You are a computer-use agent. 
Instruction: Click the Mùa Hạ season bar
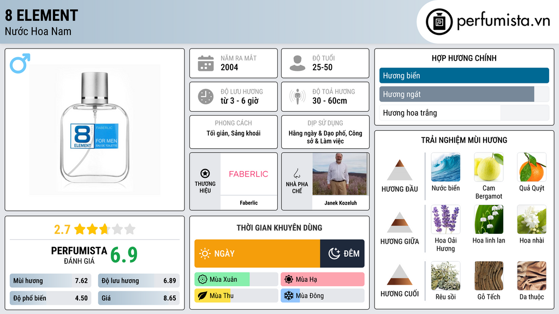(x=322, y=280)
